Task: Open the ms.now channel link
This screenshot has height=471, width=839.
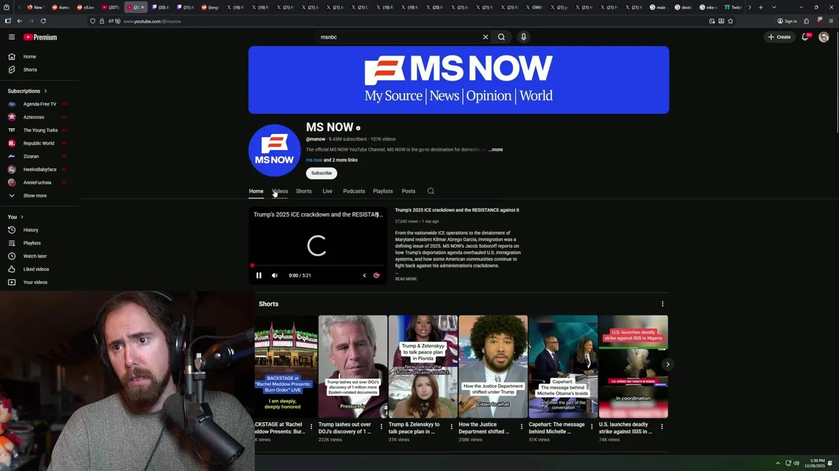Action: point(314,160)
